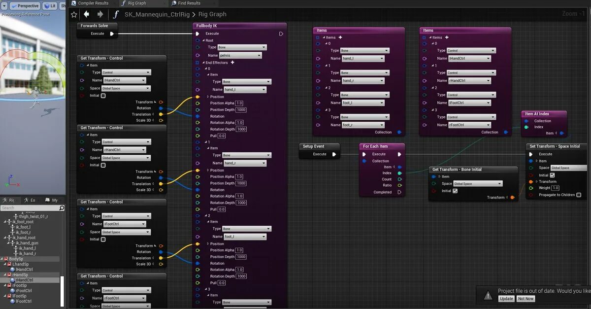Go back with the left arrow icon
The image size is (591, 309).
click(x=86, y=14)
